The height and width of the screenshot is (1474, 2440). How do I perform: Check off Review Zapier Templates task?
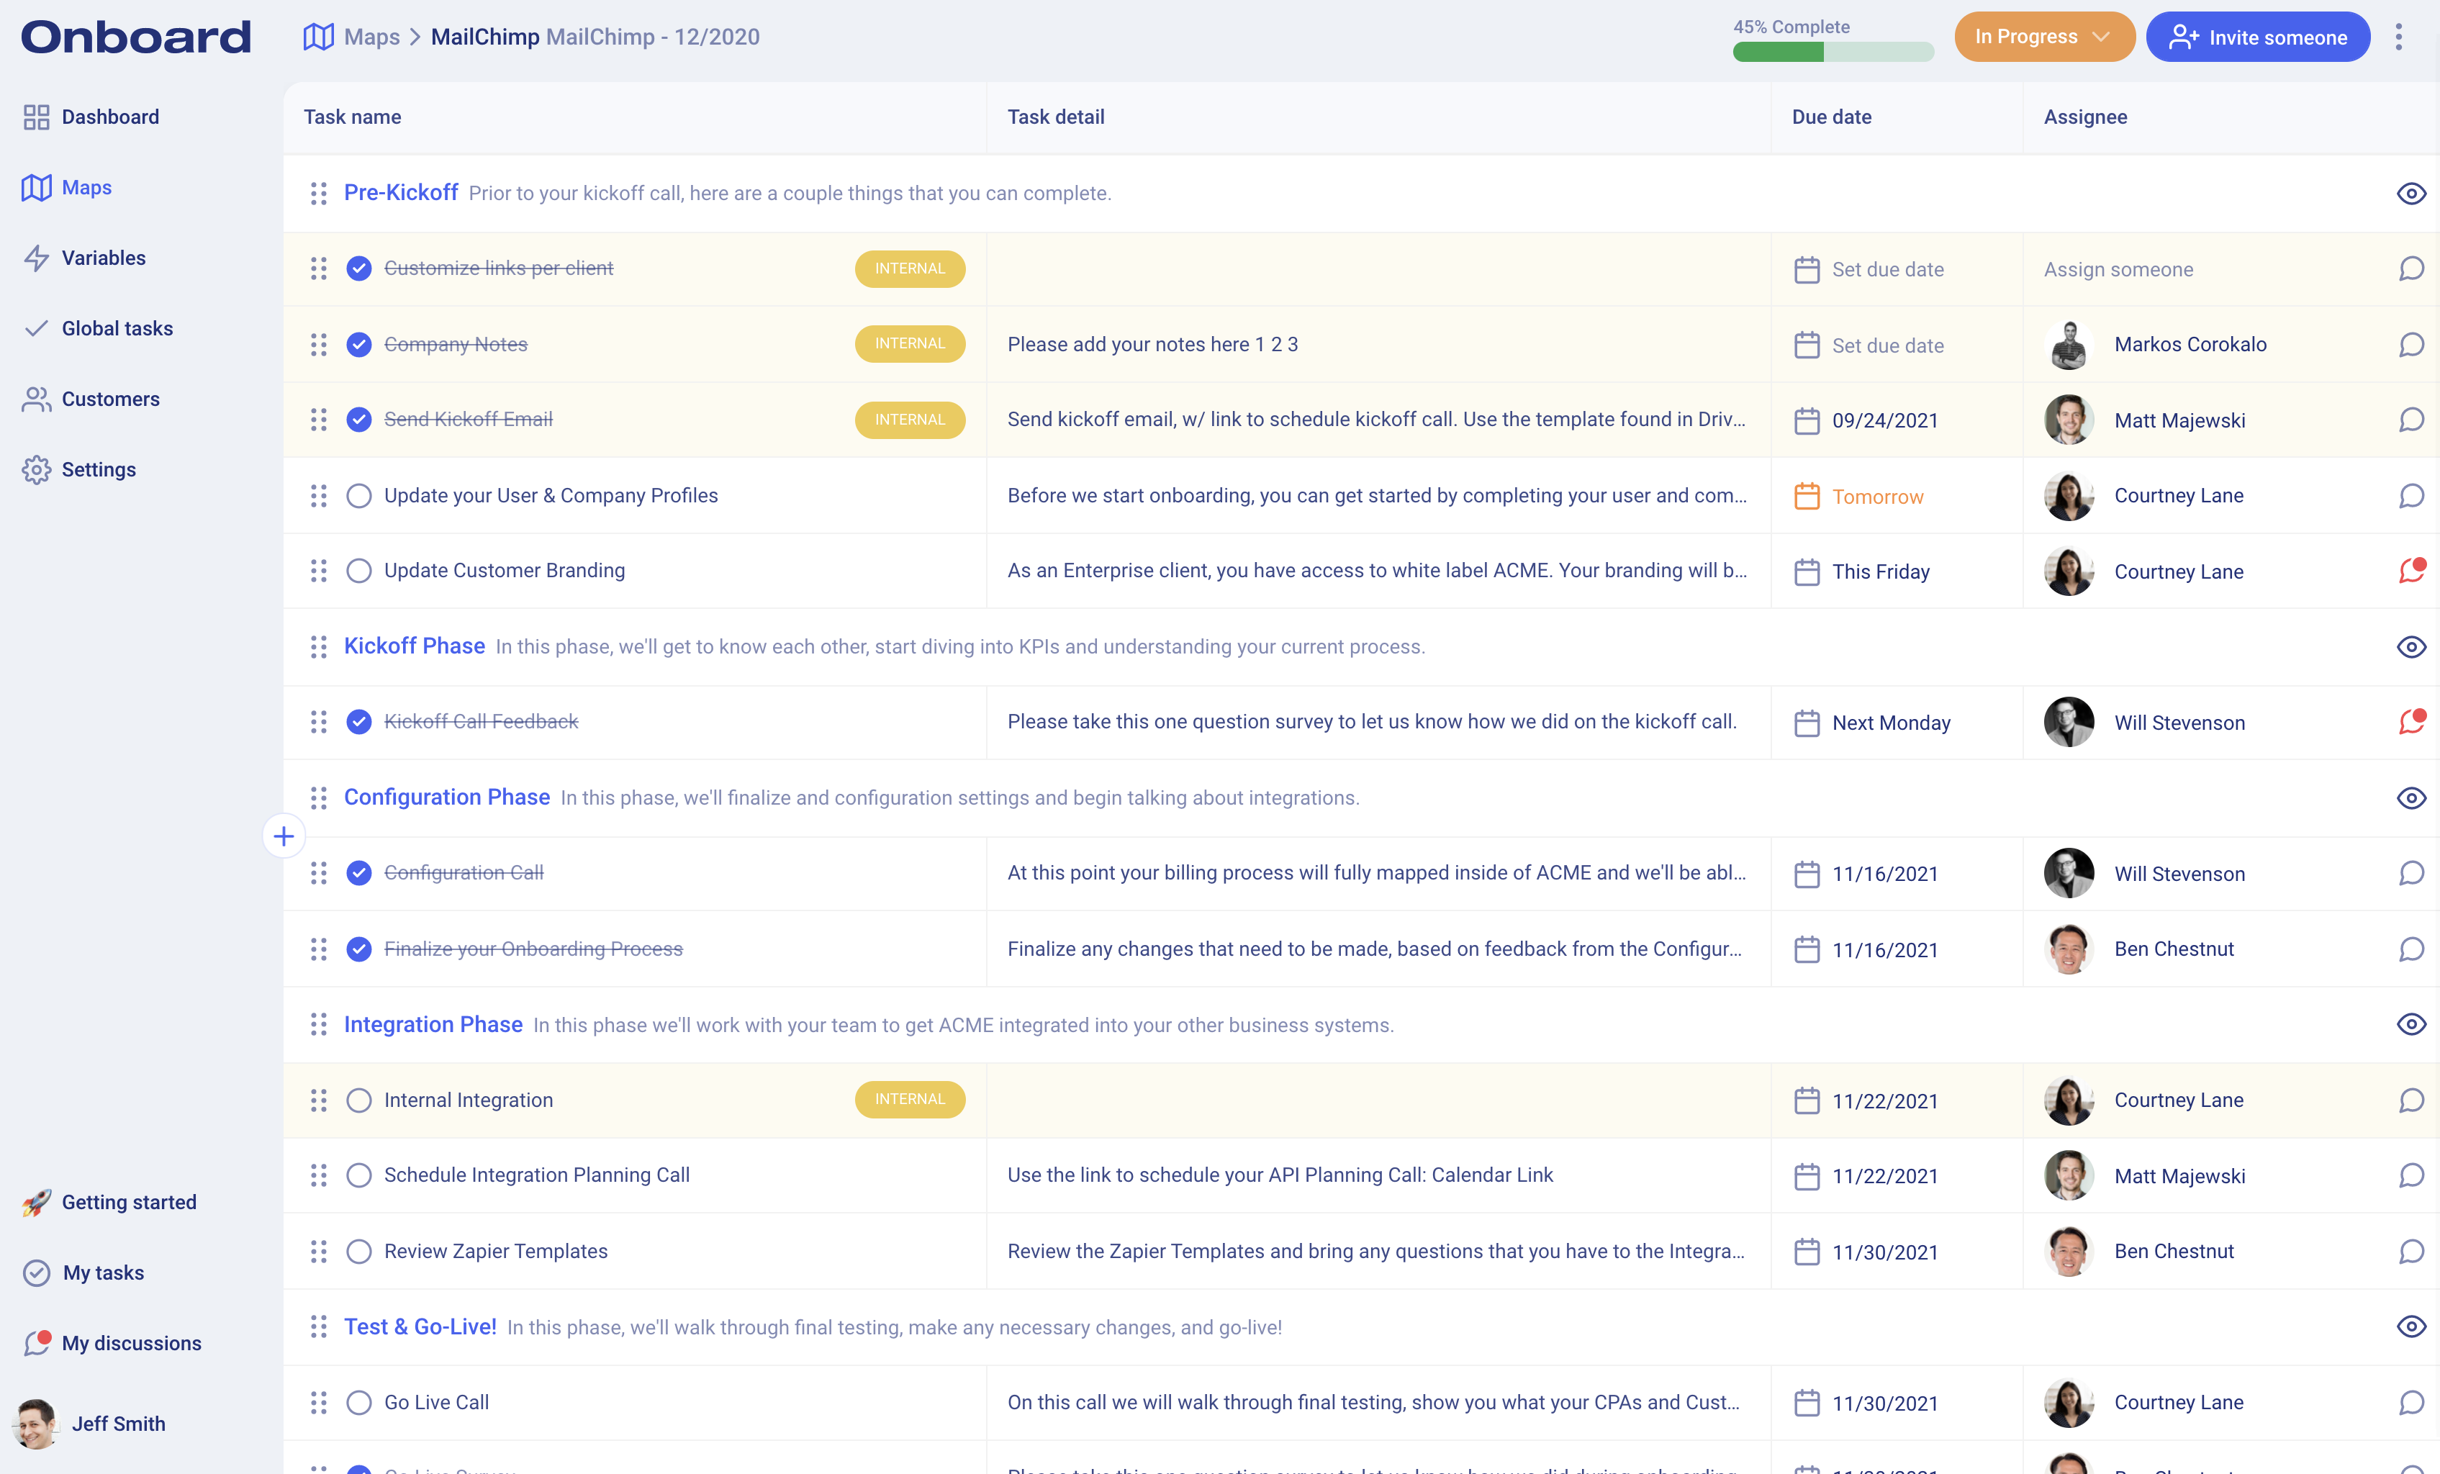tap(358, 1252)
